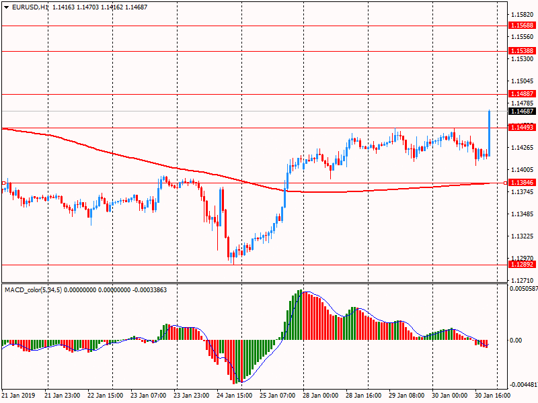Screen dimensions: 538x403
Task: Select the MACD_color(5,34,5) indicator label
Action: tap(33, 290)
